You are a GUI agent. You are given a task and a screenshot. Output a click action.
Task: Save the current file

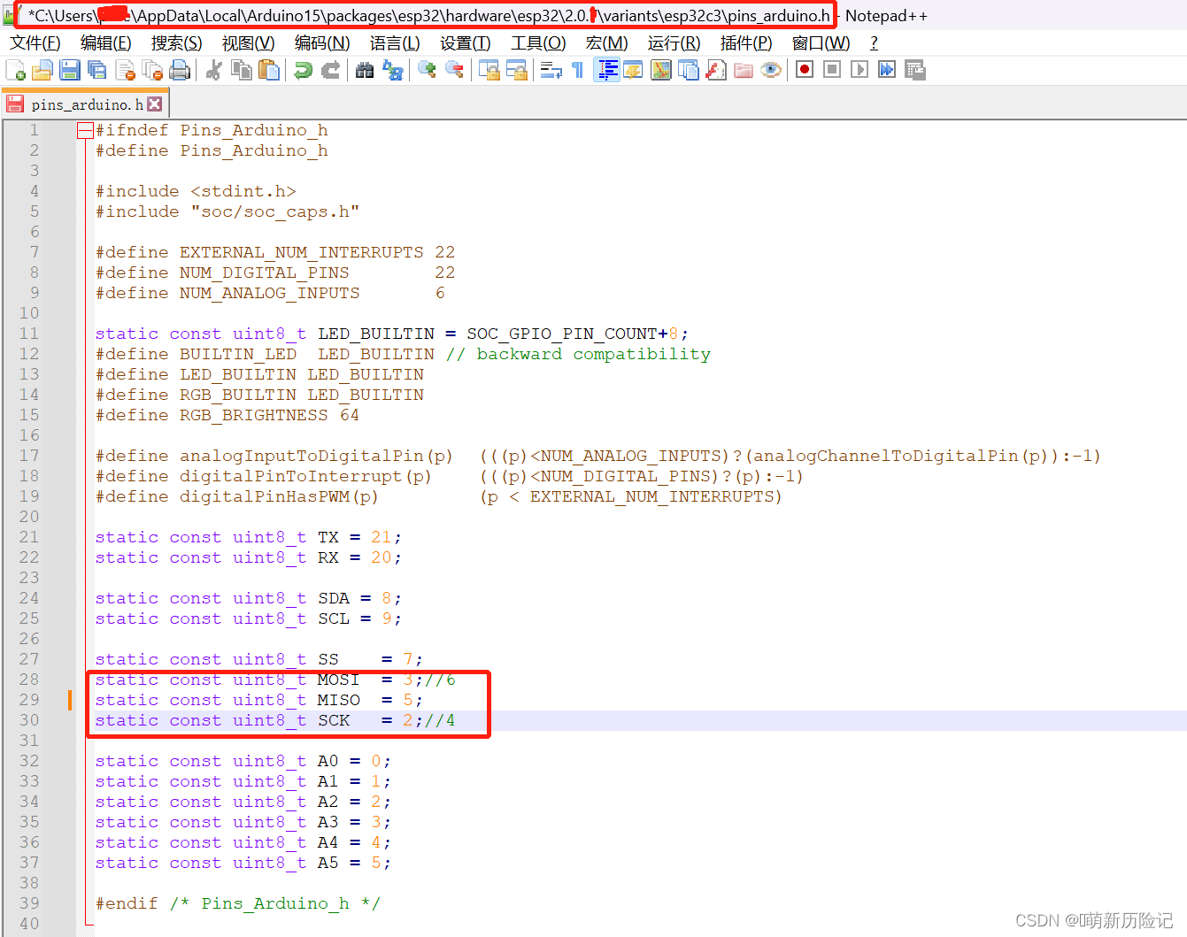70,69
